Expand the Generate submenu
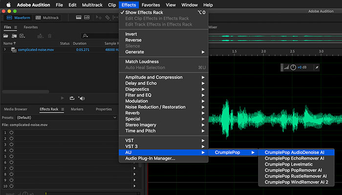Image resolution: width=342 pixels, height=195 pixels. point(163,52)
